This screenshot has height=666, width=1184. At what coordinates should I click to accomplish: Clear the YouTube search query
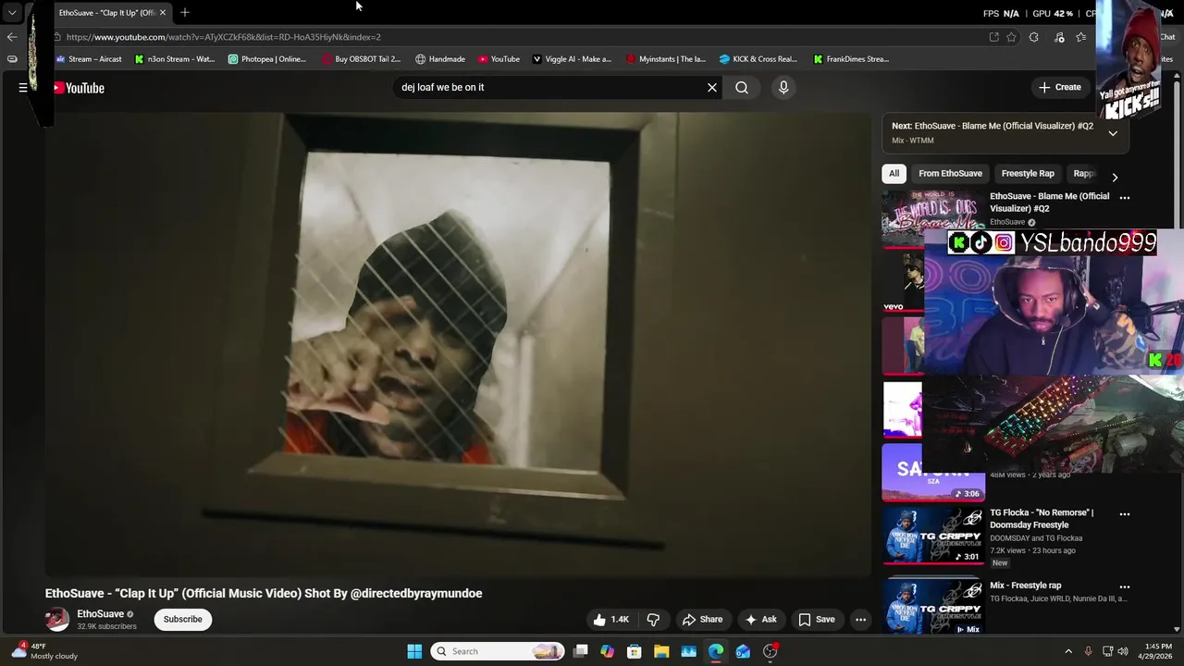coord(712,87)
